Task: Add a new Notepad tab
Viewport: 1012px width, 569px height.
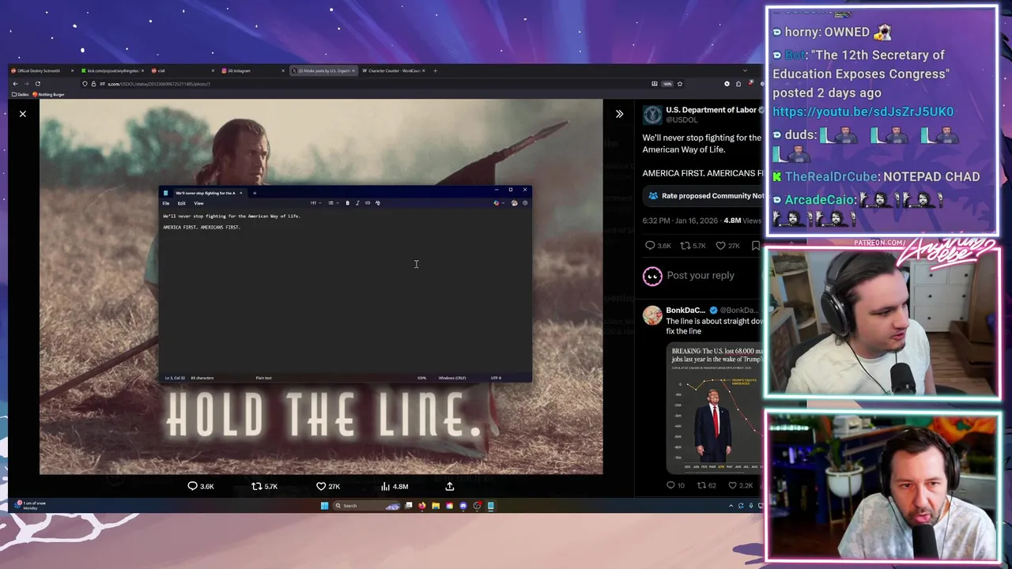Action: pyautogui.click(x=255, y=193)
